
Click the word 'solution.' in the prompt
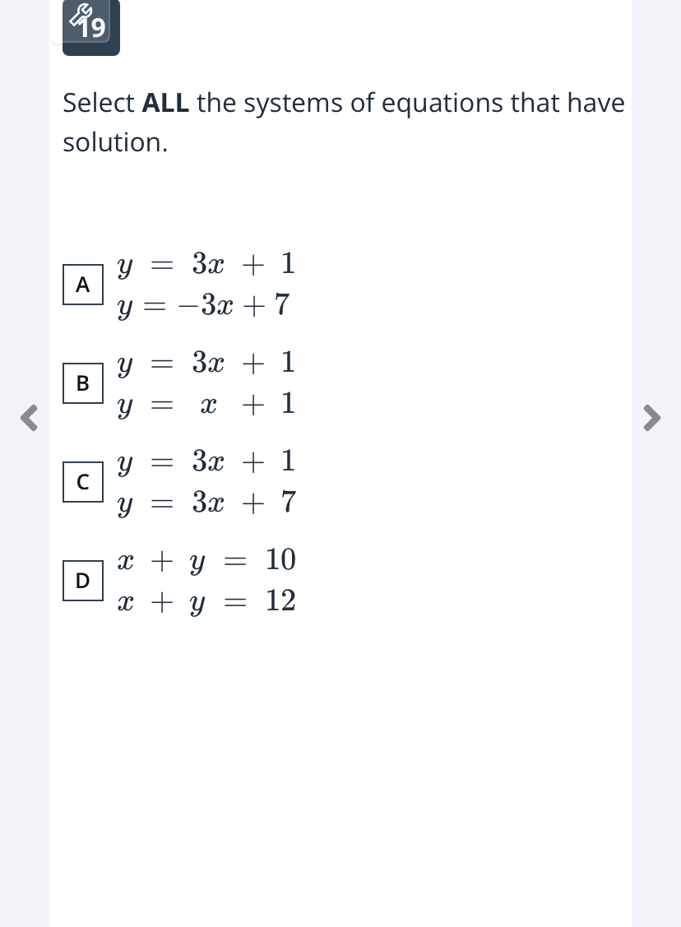[115, 142]
